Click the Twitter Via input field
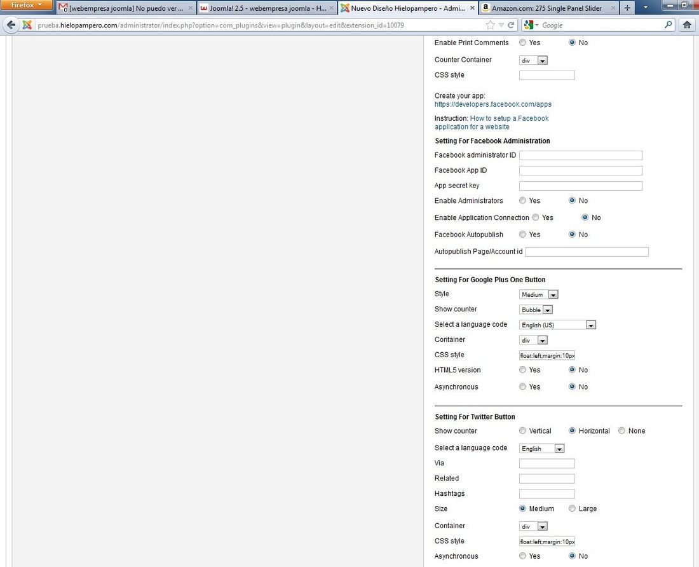 [x=547, y=463]
